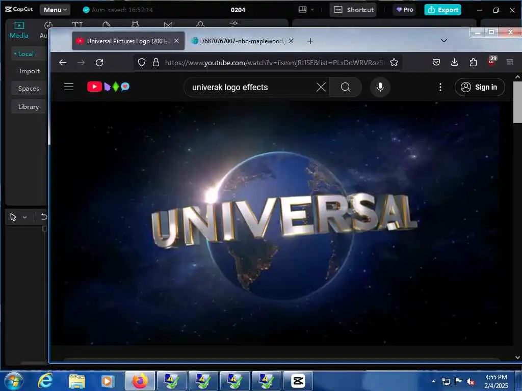Open the Shortcut panel in CapCut
This screenshot has height=391, width=522.
pos(353,10)
